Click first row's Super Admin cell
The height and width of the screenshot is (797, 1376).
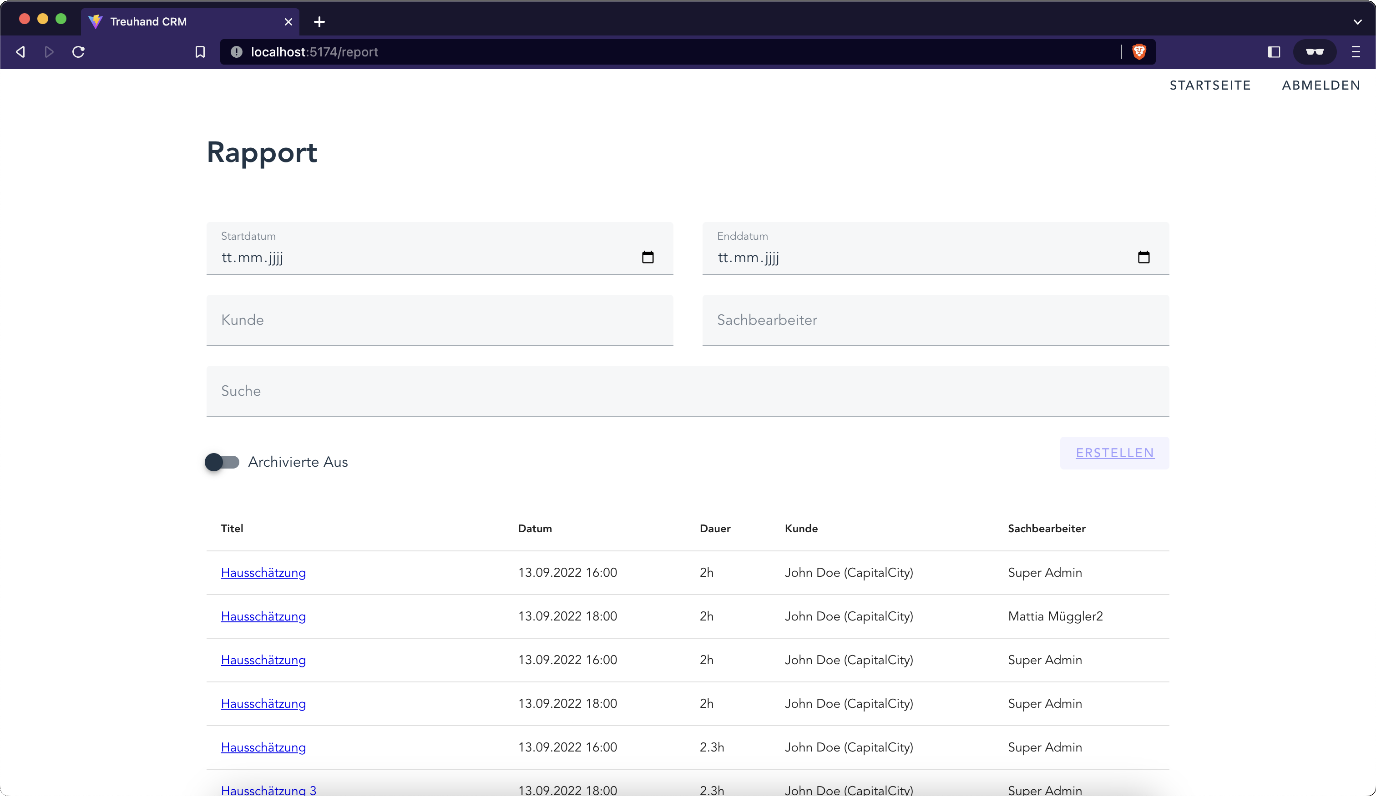(x=1045, y=573)
